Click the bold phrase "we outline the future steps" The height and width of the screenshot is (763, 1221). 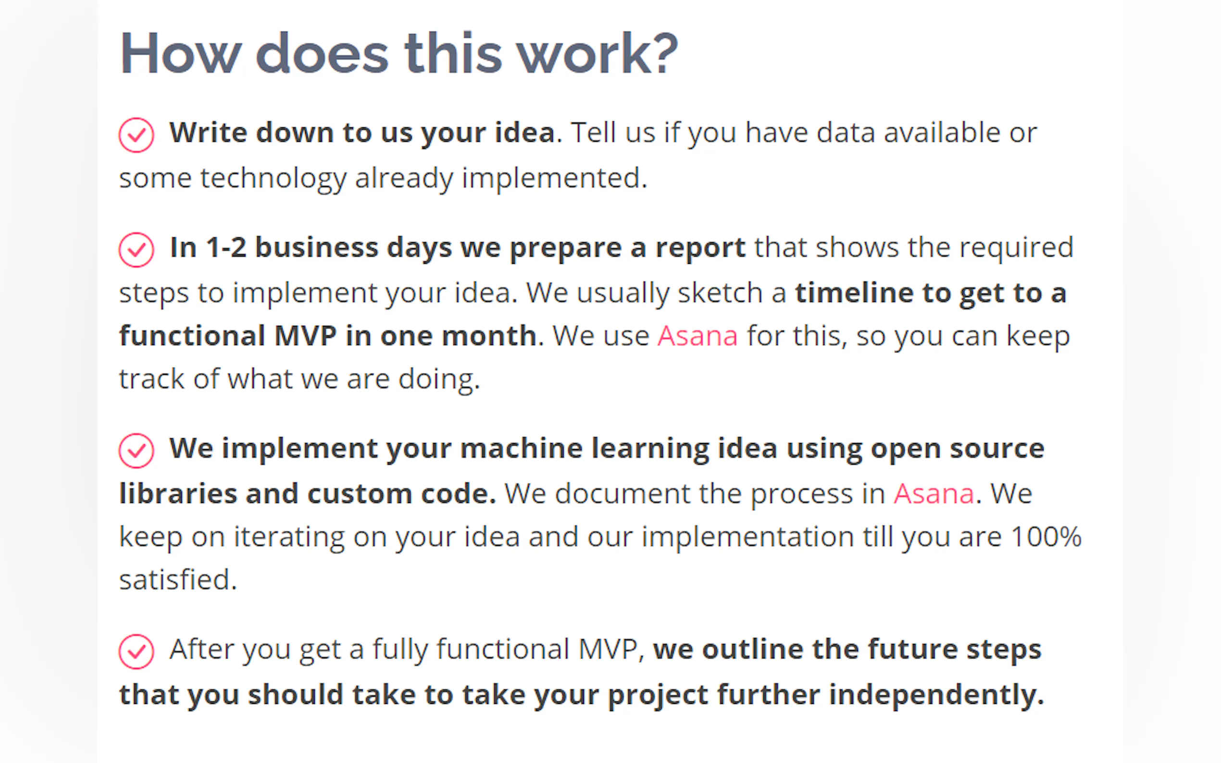(847, 649)
